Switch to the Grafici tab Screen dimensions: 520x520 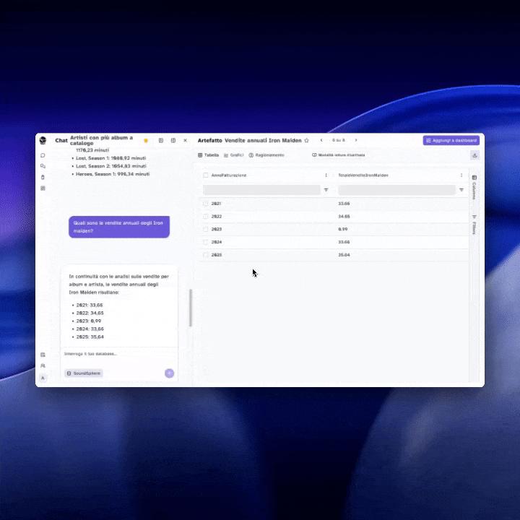pos(233,155)
